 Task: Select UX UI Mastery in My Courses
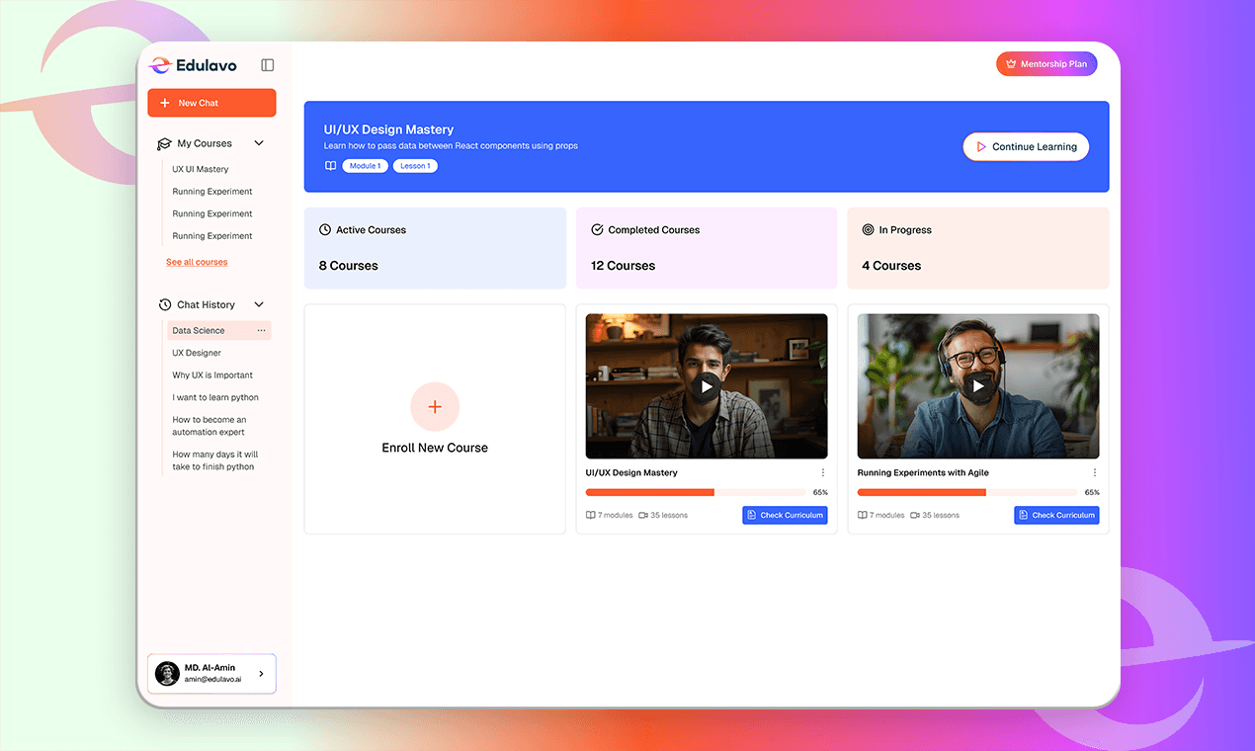tap(200, 170)
